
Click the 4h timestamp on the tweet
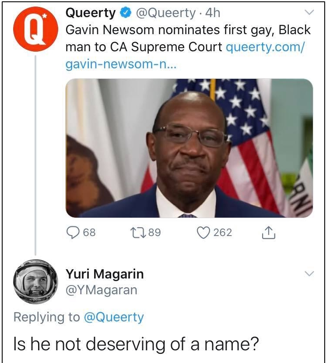(213, 14)
